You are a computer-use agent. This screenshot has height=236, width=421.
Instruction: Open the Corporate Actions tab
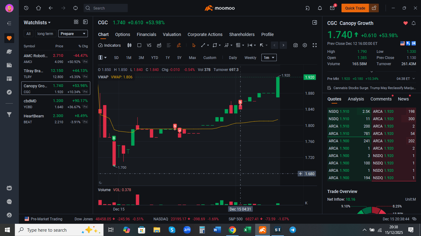coord(205,34)
